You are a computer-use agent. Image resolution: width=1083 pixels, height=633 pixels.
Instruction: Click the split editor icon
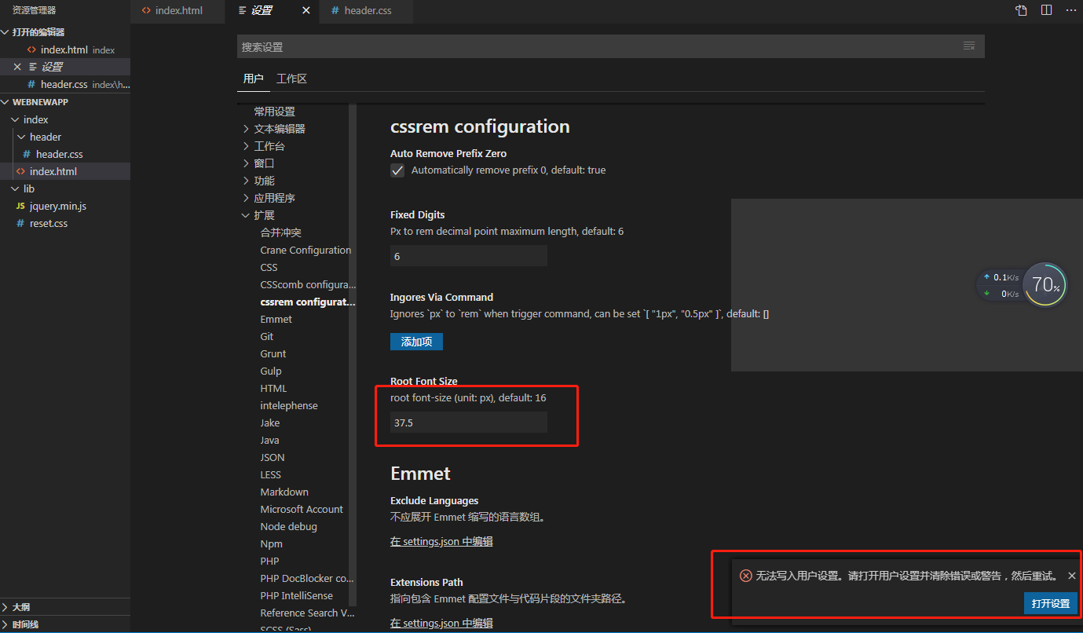point(1046,10)
